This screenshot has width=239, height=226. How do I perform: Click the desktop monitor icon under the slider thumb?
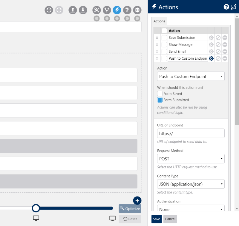pyautogui.click(x=36, y=218)
